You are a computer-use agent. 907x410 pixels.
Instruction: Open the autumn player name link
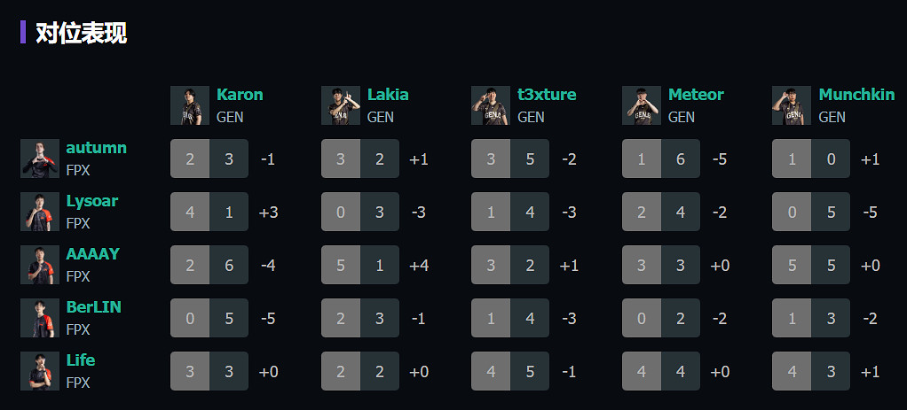click(x=96, y=148)
